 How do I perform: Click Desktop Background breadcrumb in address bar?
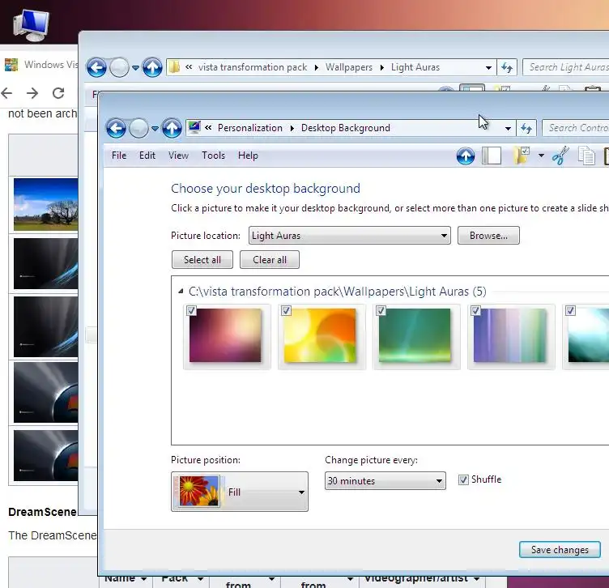345,128
